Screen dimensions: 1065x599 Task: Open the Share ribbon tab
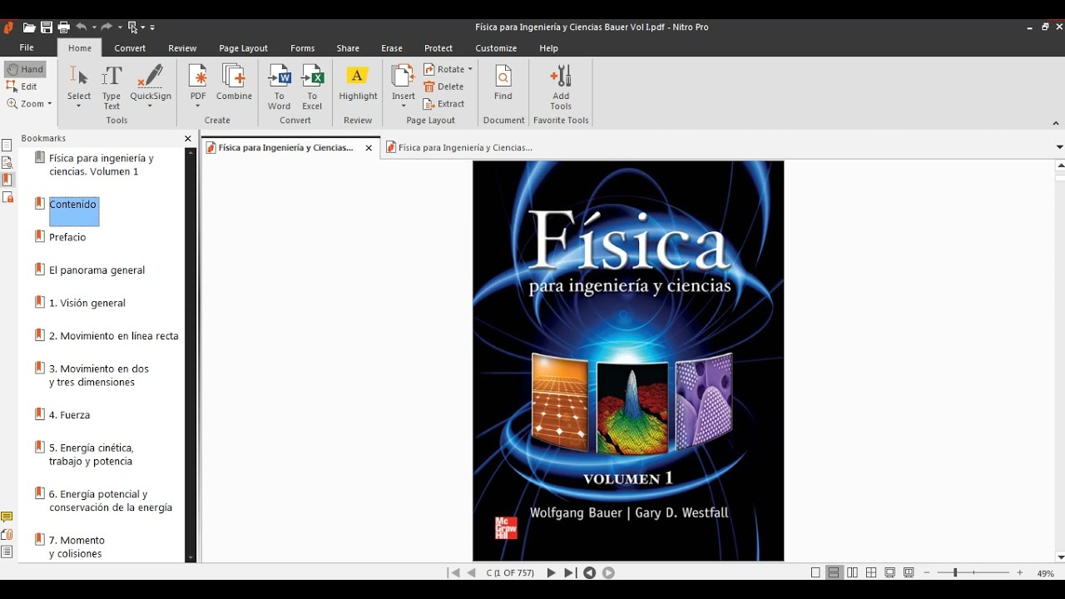[x=348, y=48]
